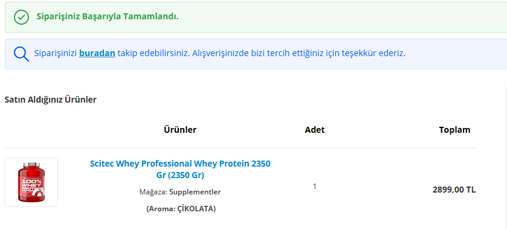Click the 'takip edebilirsiniz' text

click(x=153, y=53)
